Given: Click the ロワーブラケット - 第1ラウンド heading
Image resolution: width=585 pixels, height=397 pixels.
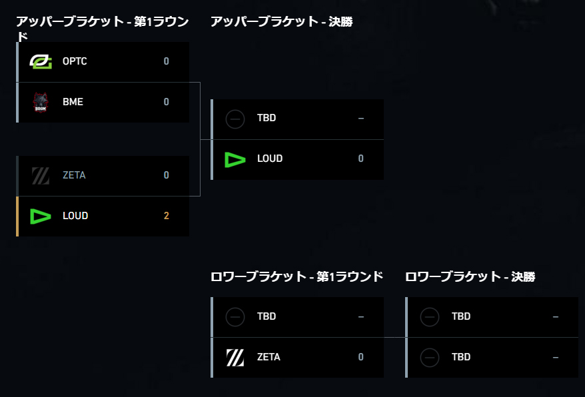Looking at the screenshot, I should (x=296, y=276).
